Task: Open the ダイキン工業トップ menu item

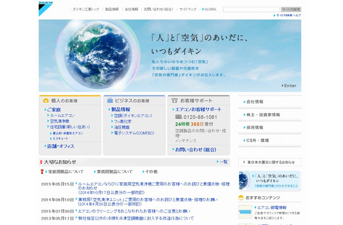Action: coord(85,9)
